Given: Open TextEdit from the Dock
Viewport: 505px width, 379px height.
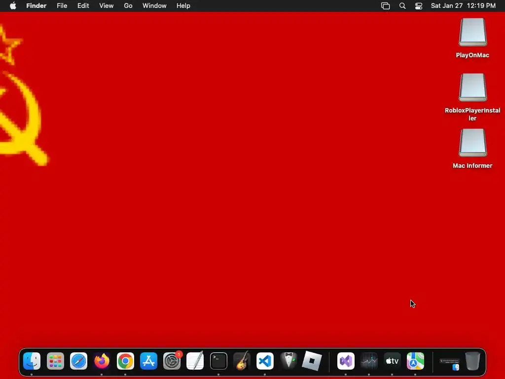Looking at the screenshot, I should [x=195, y=361].
